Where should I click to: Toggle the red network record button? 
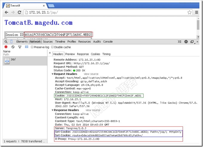click(6, 47)
